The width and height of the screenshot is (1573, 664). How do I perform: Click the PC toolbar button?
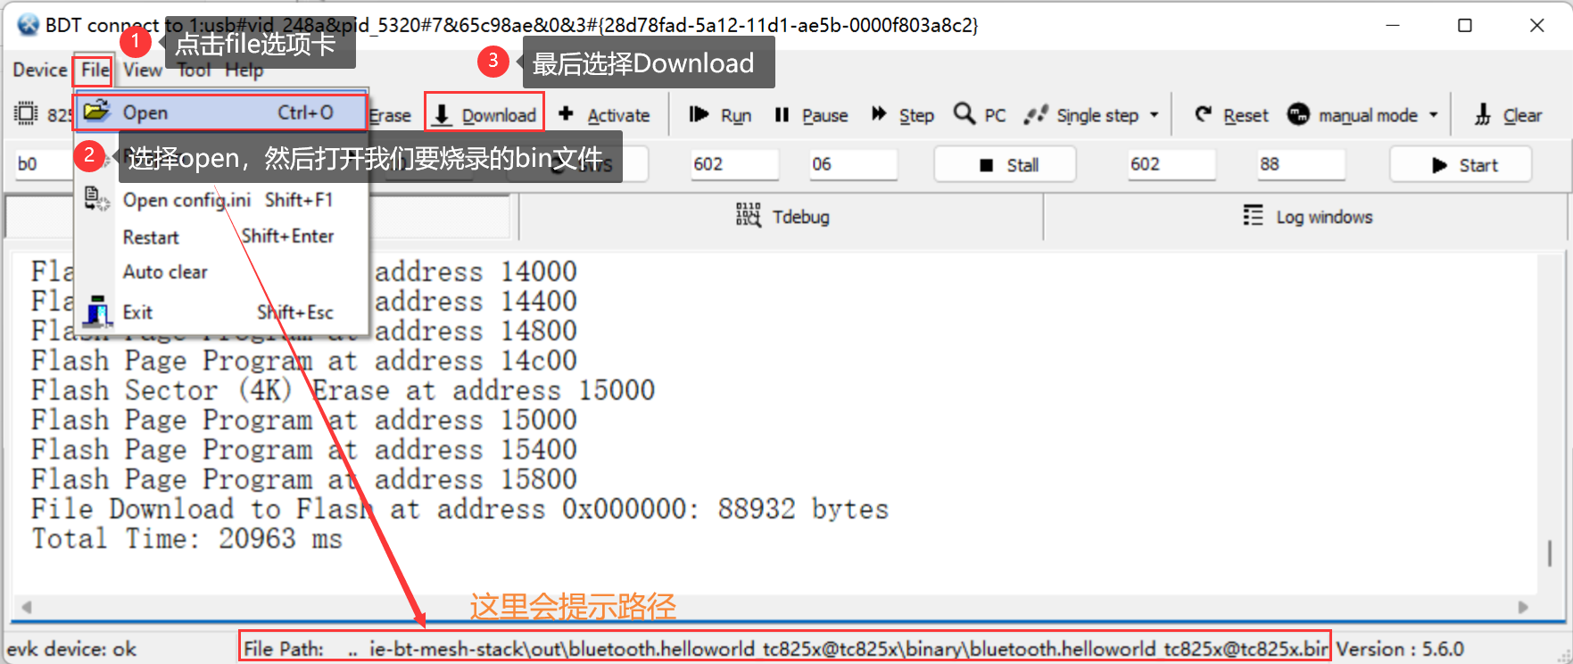click(x=979, y=115)
